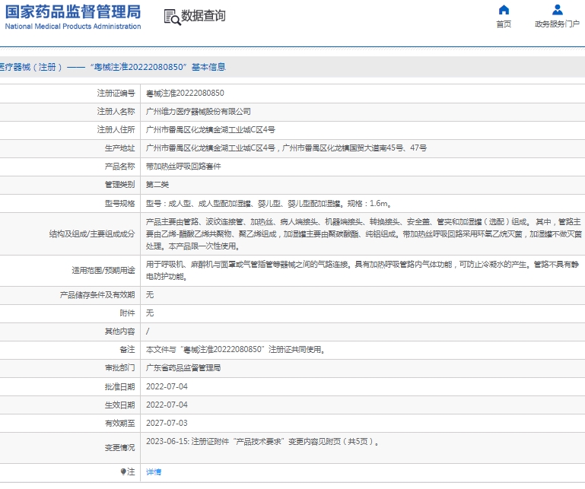Click the 生产地址 label
The image size is (585, 489).
(119, 148)
